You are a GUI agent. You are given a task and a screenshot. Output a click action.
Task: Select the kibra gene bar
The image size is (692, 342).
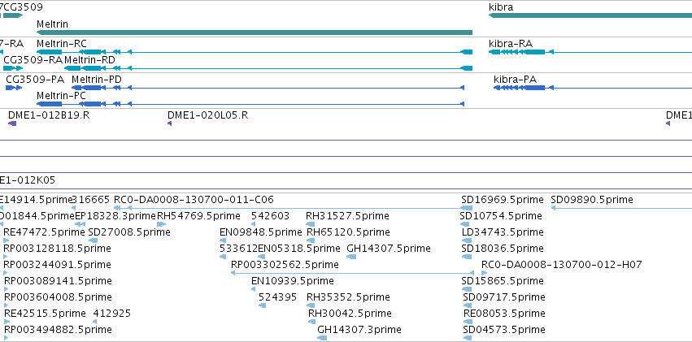[x=590, y=15]
